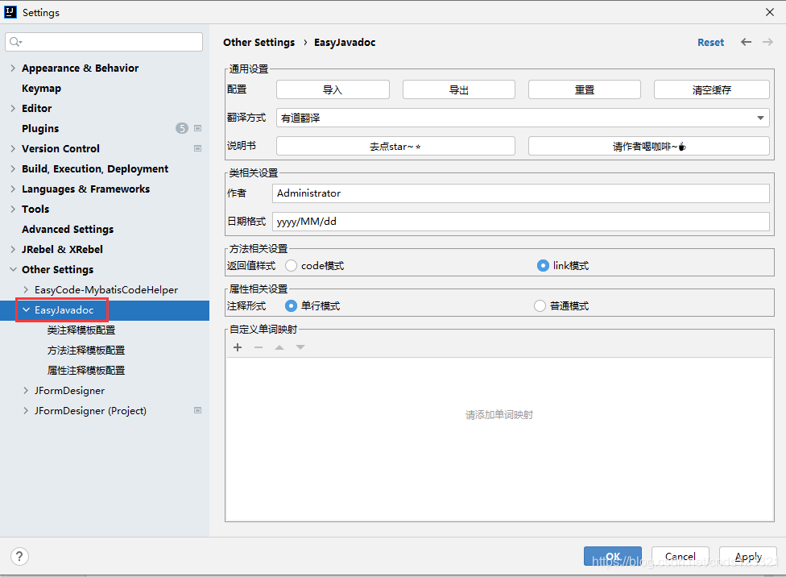Collapse the Other Settings node
The height and width of the screenshot is (577, 786).
13,269
